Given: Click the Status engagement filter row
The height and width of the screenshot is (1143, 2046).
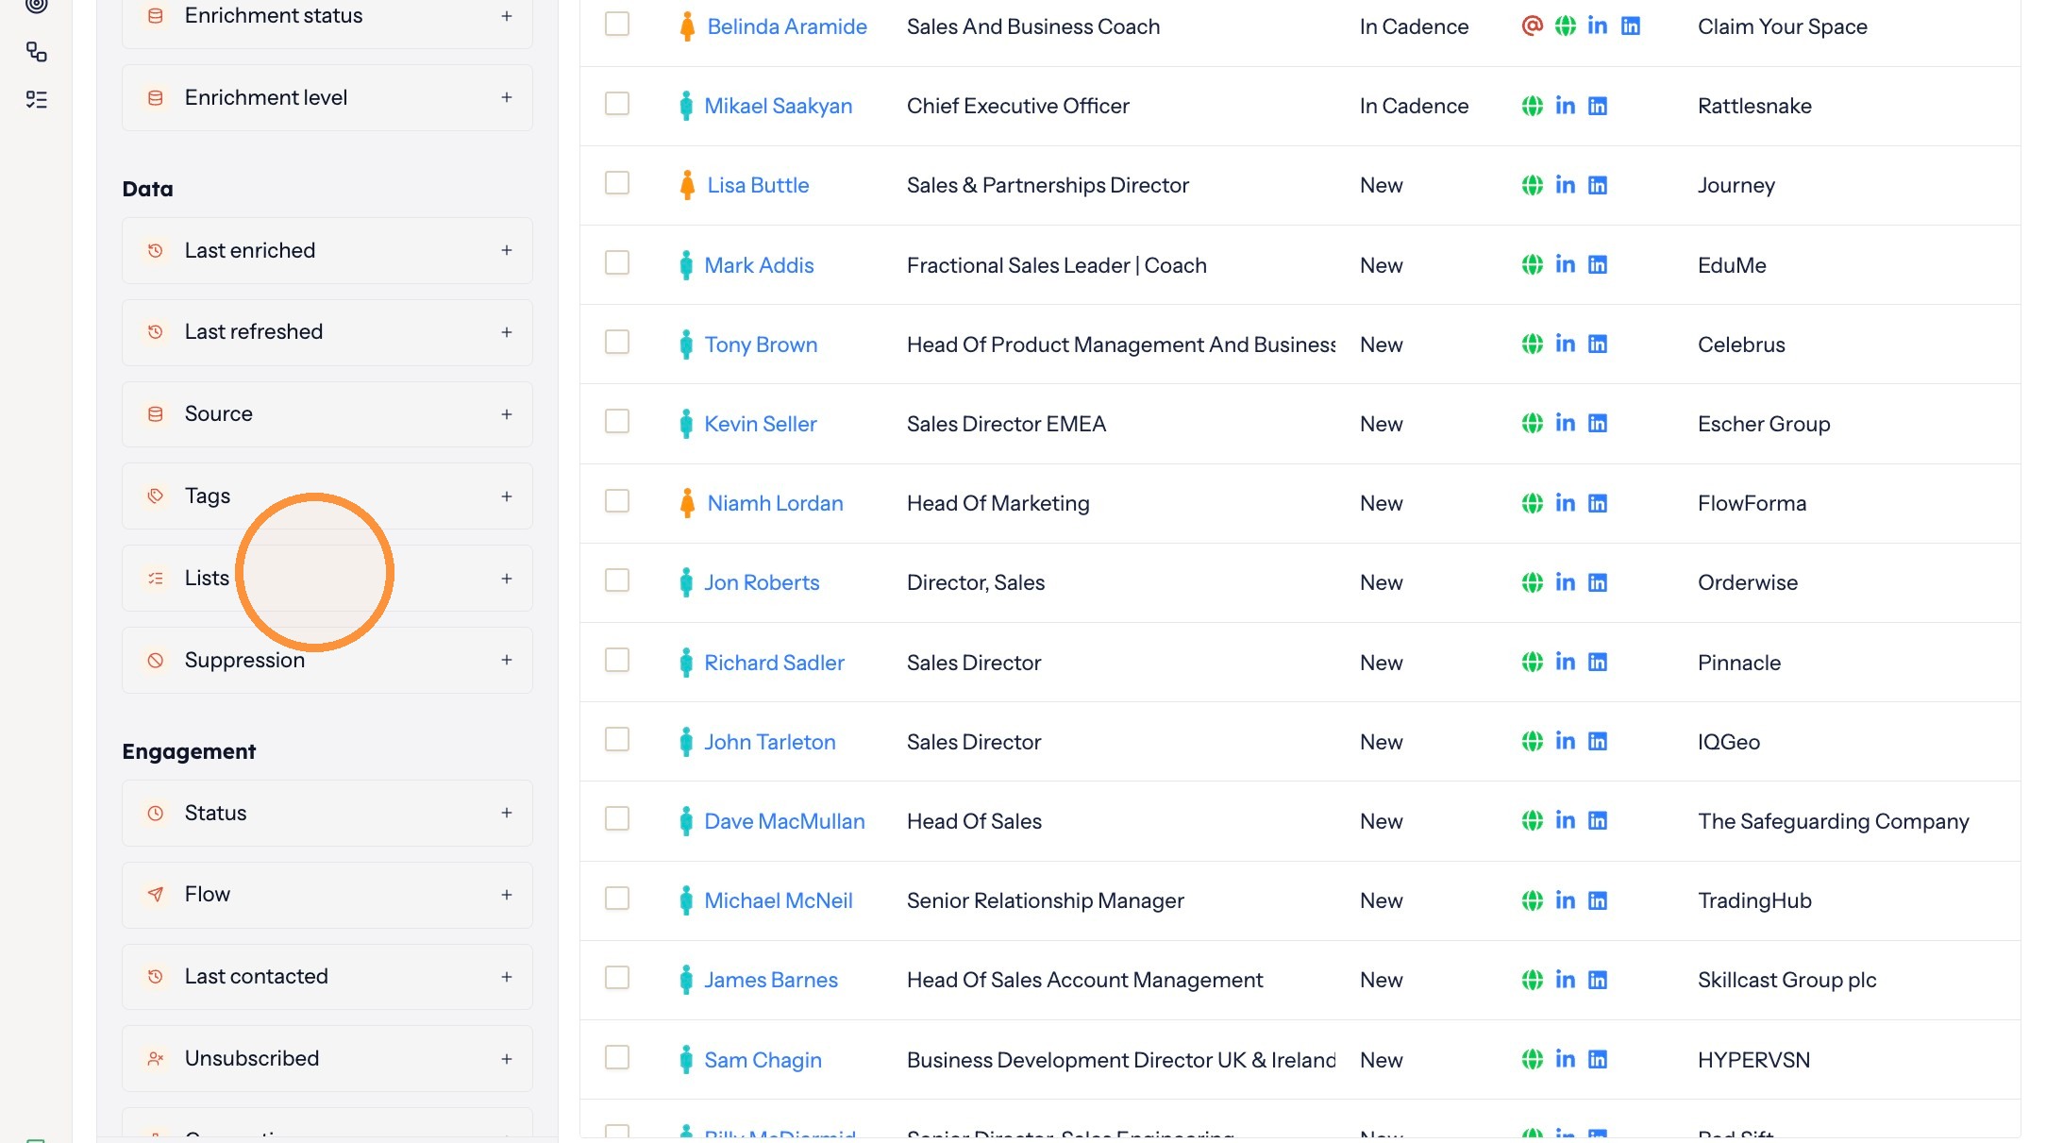Looking at the screenshot, I should 327,813.
